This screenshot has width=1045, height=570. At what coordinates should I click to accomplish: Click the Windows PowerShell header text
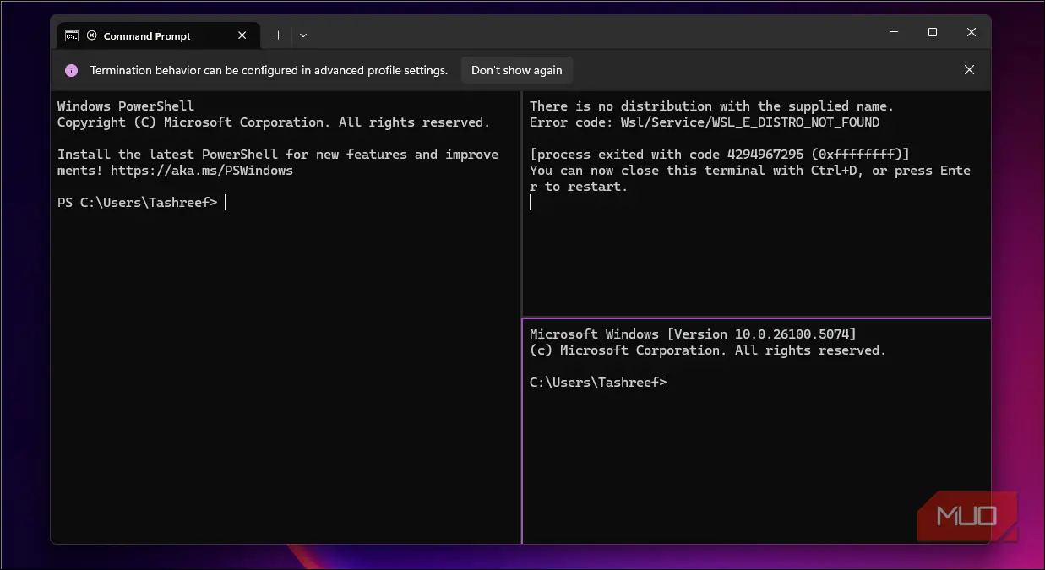pos(126,106)
